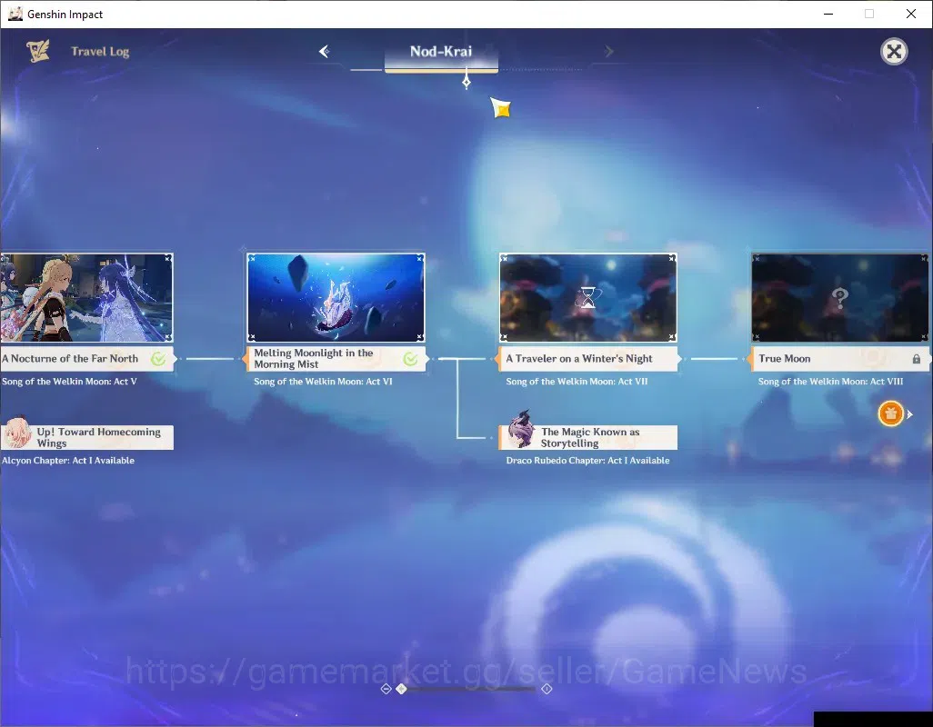
Task: Select Melting Moonlight in the Morning Mist title
Action: pyautogui.click(x=314, y=358)
